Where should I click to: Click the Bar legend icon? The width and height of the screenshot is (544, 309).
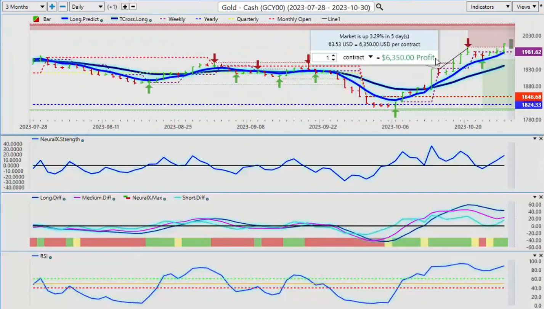tap(37, 19)
